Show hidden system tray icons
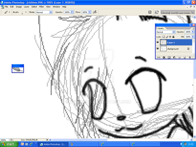This screenshot has height=147, width=196. coord(182,144)
